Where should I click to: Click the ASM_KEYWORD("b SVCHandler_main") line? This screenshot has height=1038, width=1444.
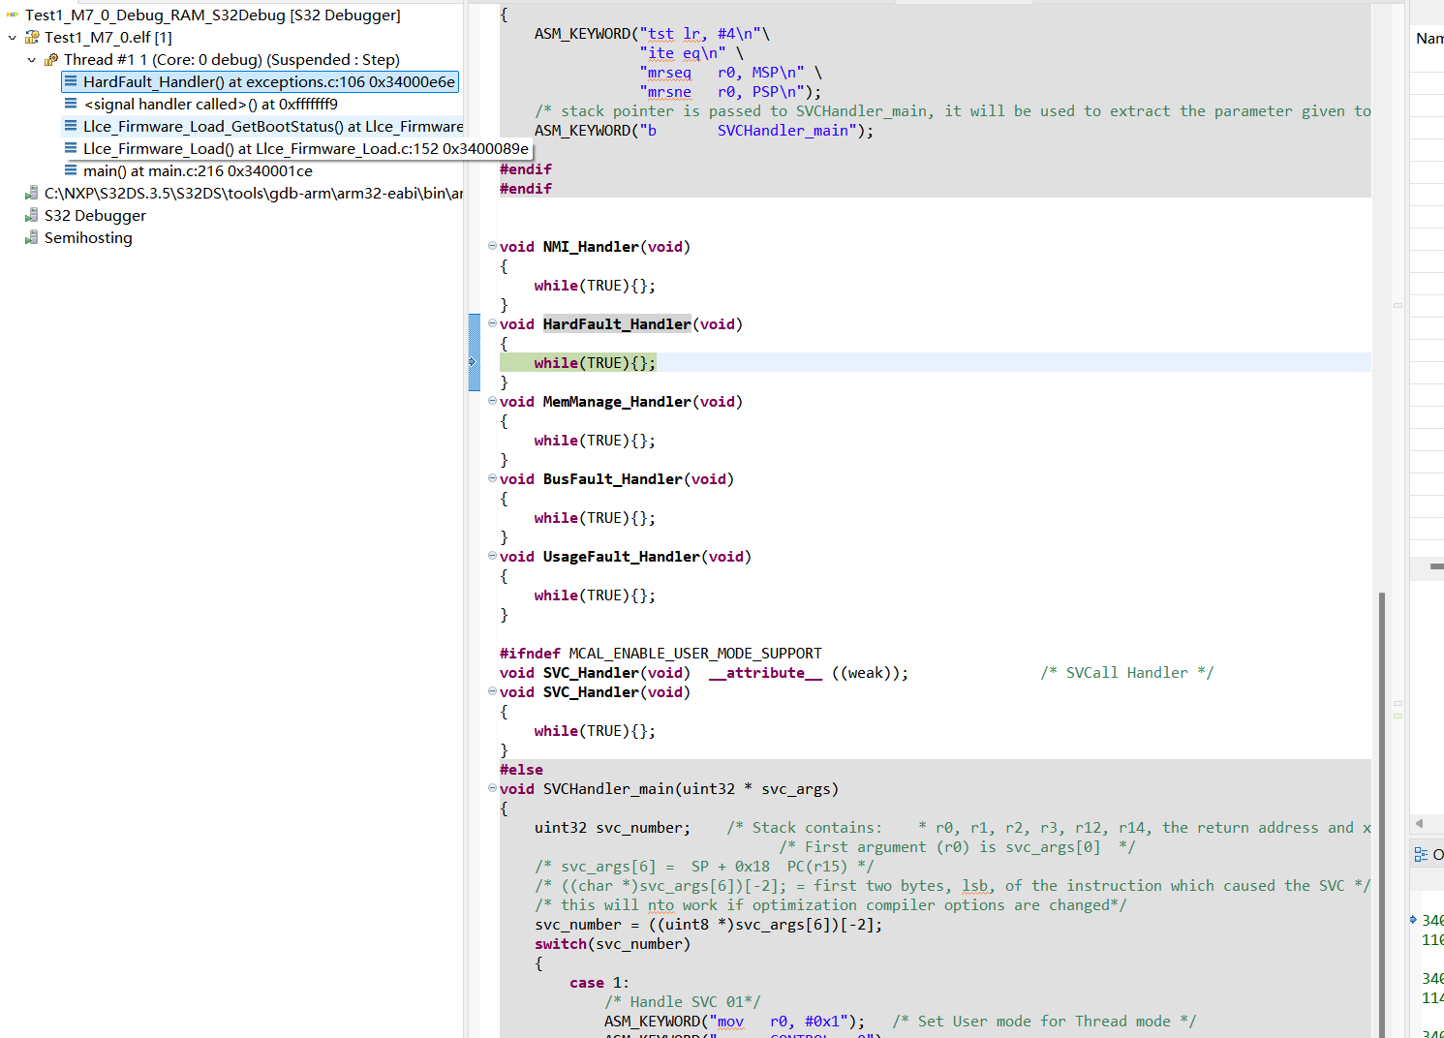click(x=704, y=131)
